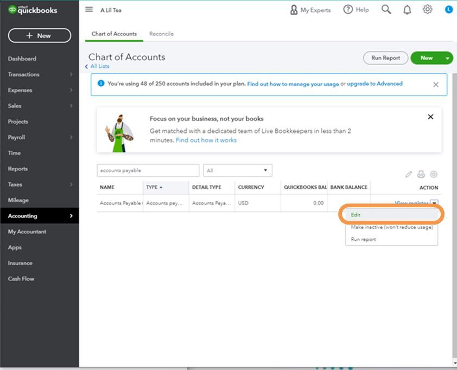
Task: Choose Edit from the action menu
Action: point(391,215)
